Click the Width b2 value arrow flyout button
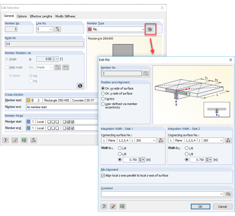235x216 pixels. tap(210, 160)
